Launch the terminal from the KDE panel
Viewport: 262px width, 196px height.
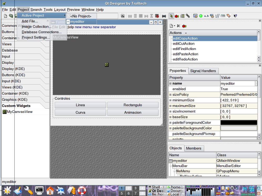coord(39,191)
